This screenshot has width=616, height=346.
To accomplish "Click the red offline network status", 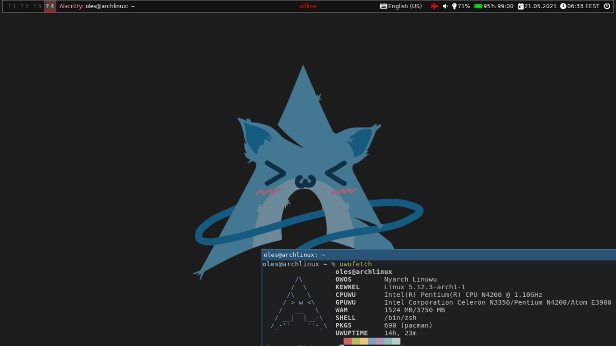I will (308, 6).
